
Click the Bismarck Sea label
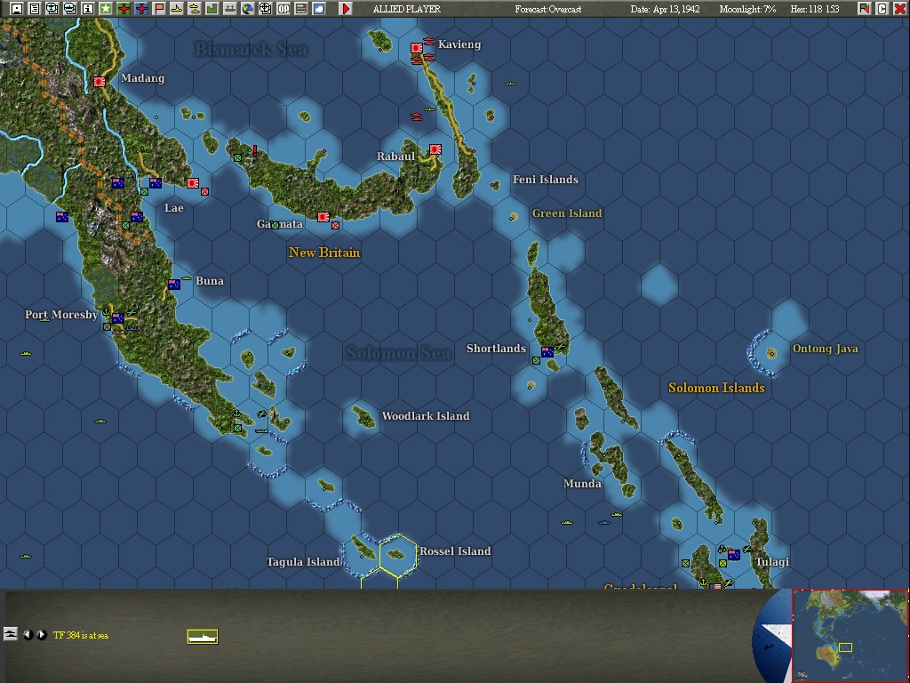(x=251, y=50)
